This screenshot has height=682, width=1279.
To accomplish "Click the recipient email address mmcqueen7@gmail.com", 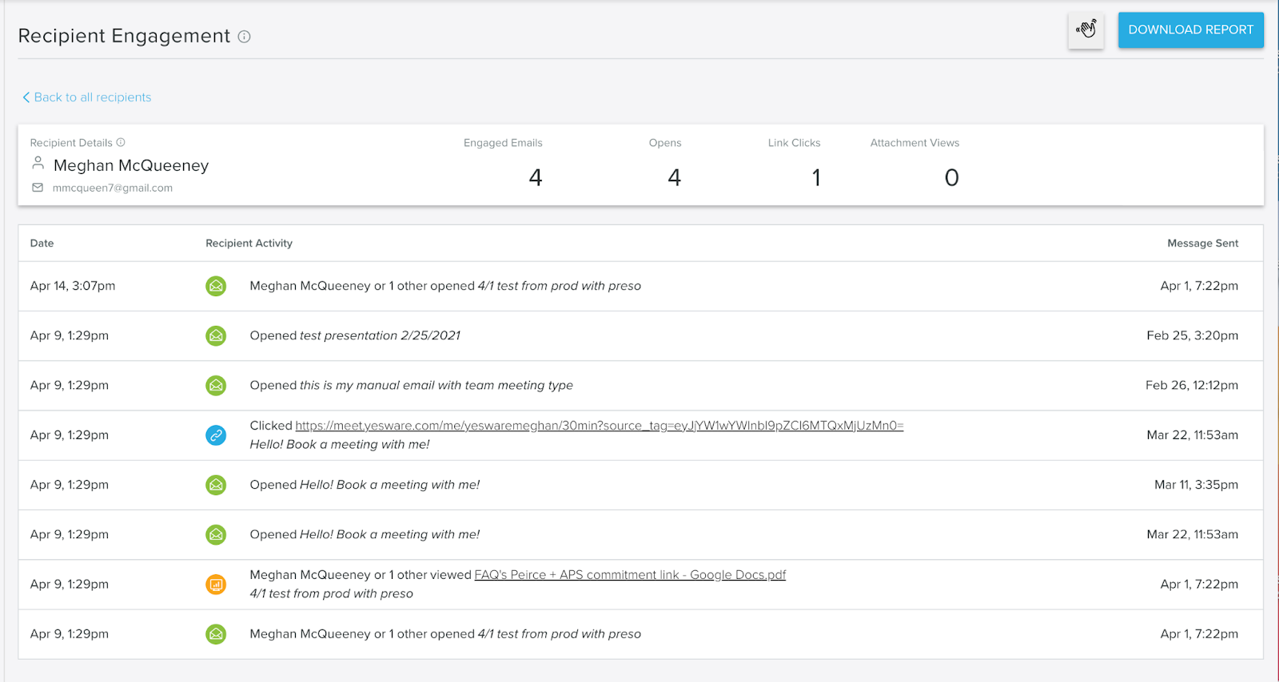I will tap(113, 188).
